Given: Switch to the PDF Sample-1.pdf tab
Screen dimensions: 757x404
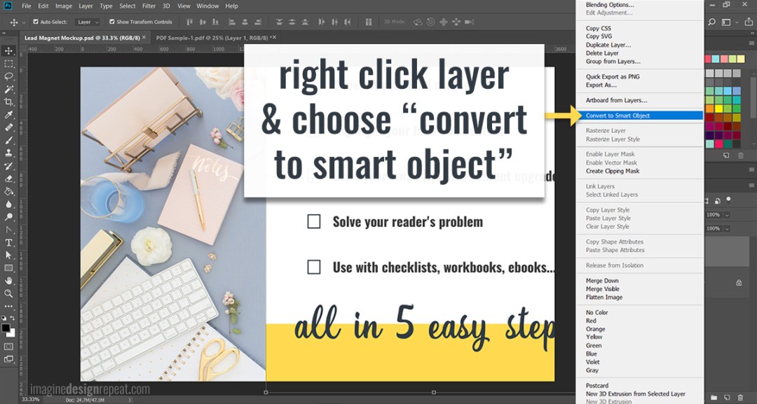Looking at the screenshot, I should point(212,38).
